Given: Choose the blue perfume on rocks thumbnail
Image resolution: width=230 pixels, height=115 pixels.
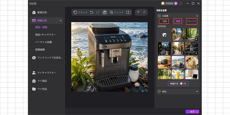Looking at the screenshot, I should pyautogui.click(x=191, y=48).
